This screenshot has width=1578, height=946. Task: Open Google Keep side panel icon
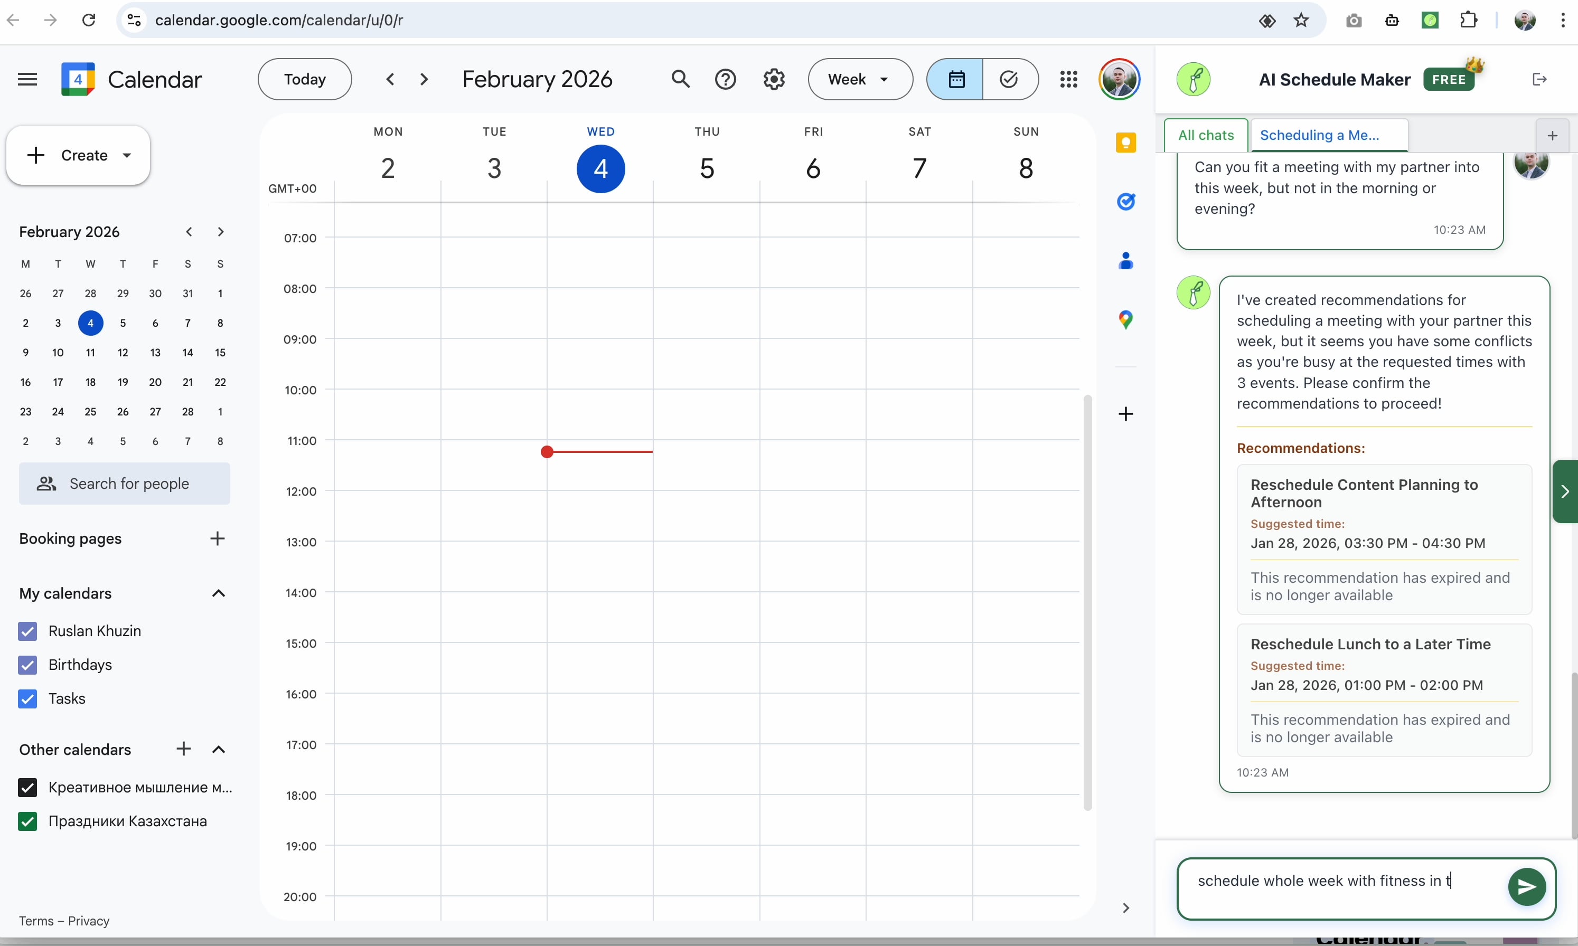point(1126,142)
